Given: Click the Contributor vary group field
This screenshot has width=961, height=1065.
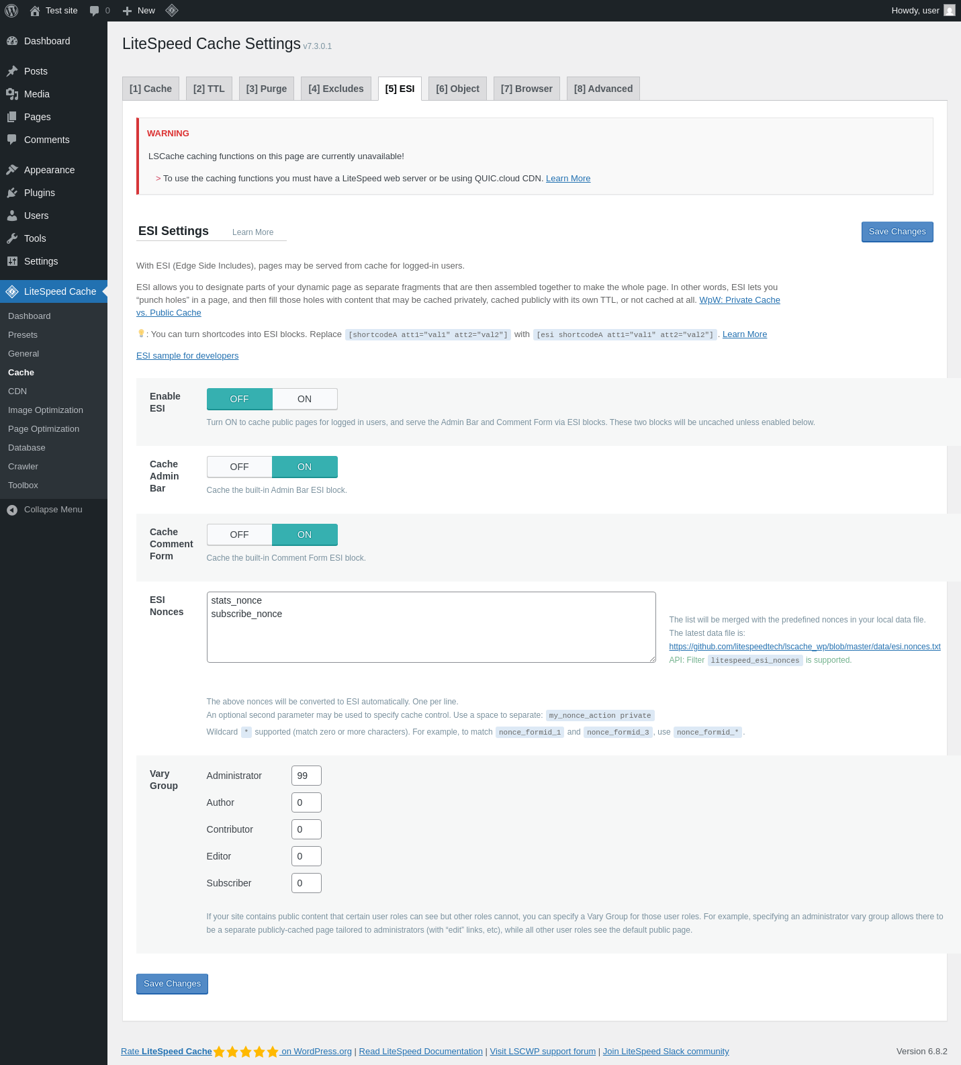Looking at the screenshot, I should (306, 829).
